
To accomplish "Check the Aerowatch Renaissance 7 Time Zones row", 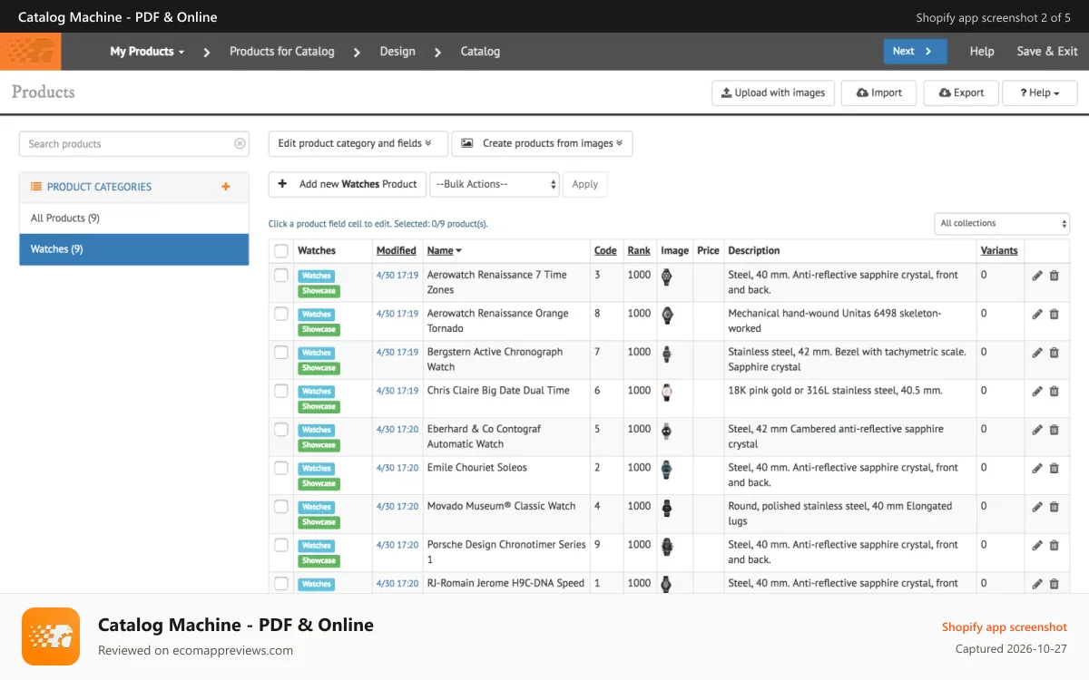I will click(x=281, y=276).
